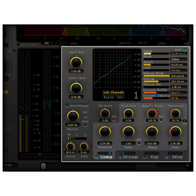Click the Release value field 251.10 ms
This screenshot has width=196, height=196.
pos(179,81)
